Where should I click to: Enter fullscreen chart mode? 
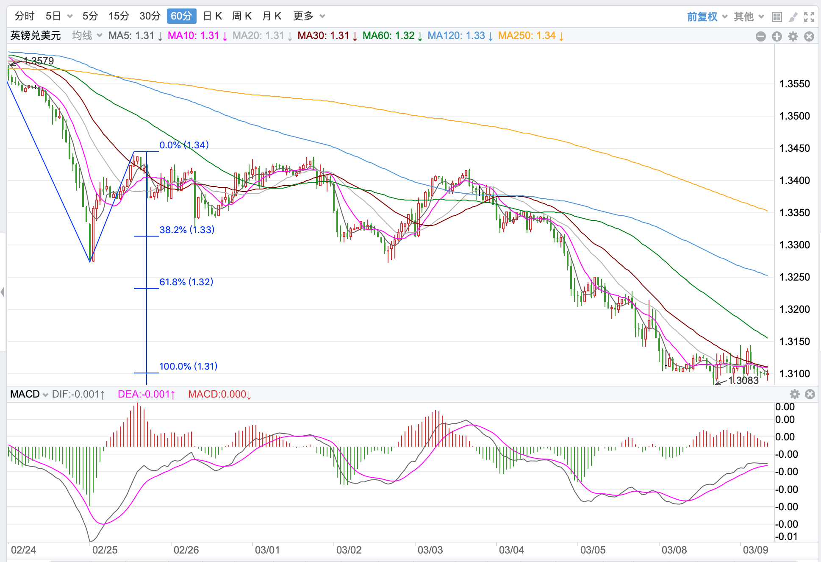[809, 17]
